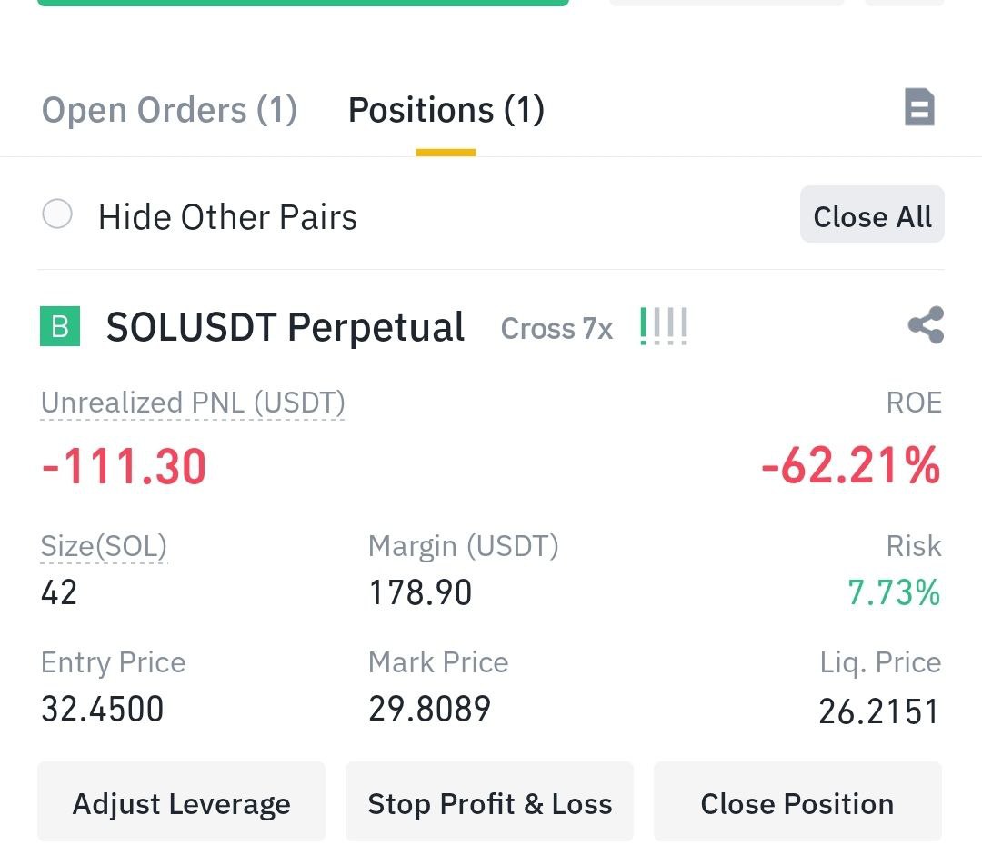Tap the green button bar at top
Viewport: 982px width, 855px height.
[303, 3]
